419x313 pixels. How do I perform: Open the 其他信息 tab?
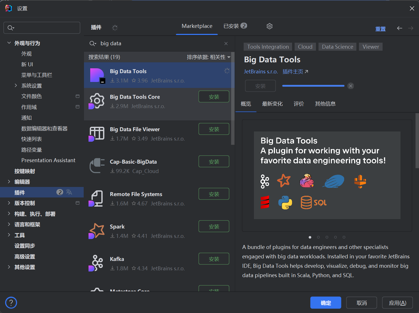click(325, 104)
